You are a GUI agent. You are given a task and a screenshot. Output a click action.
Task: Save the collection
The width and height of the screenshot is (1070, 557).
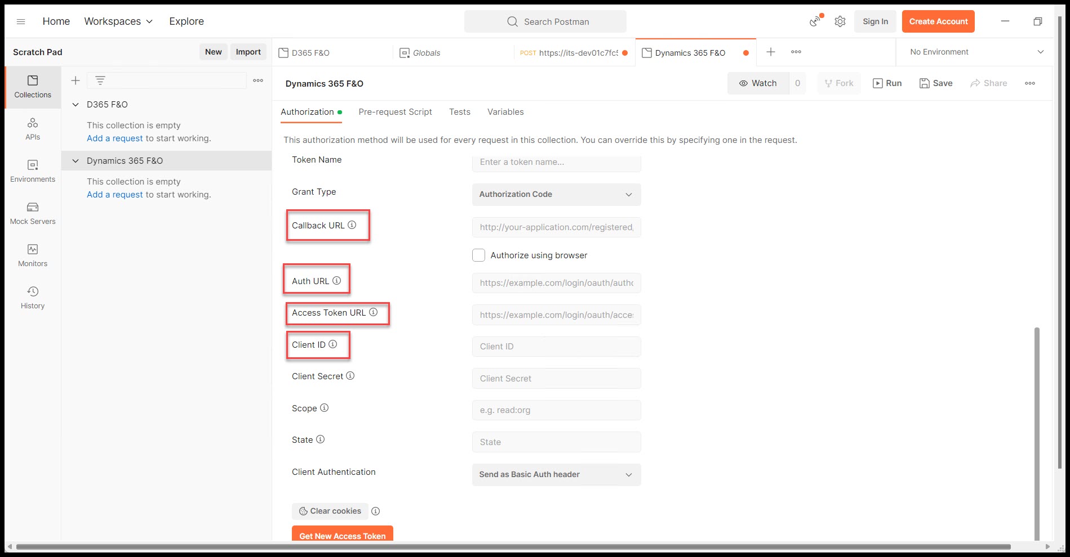click(x=936, y=83)
